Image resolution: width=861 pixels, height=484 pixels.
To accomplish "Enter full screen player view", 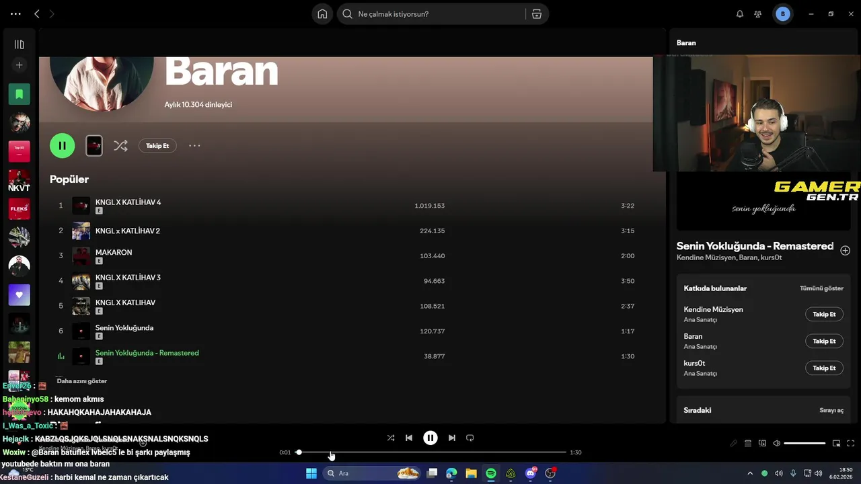I will point(851,444).
